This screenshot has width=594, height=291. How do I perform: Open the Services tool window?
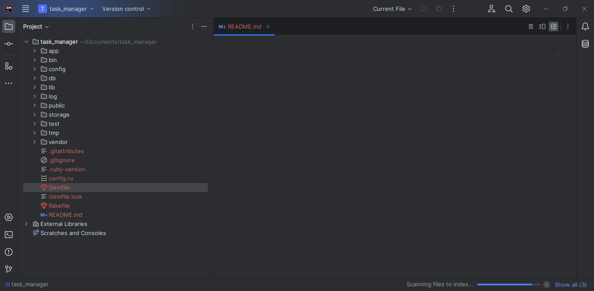pos(9,217)
